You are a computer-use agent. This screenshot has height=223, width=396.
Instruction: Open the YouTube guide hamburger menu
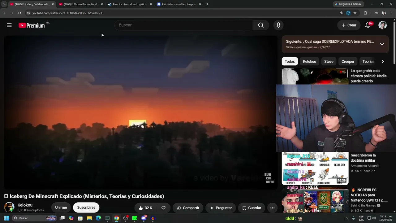click(x=9, y=25)
